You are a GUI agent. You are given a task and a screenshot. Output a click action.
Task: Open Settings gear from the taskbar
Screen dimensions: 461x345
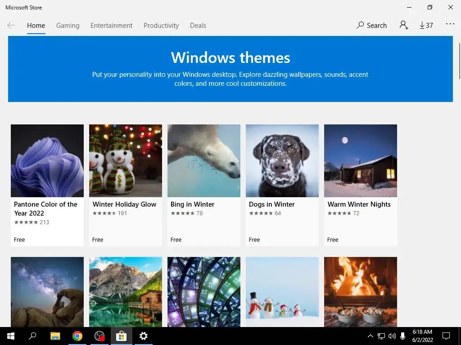tap(144, 336)
